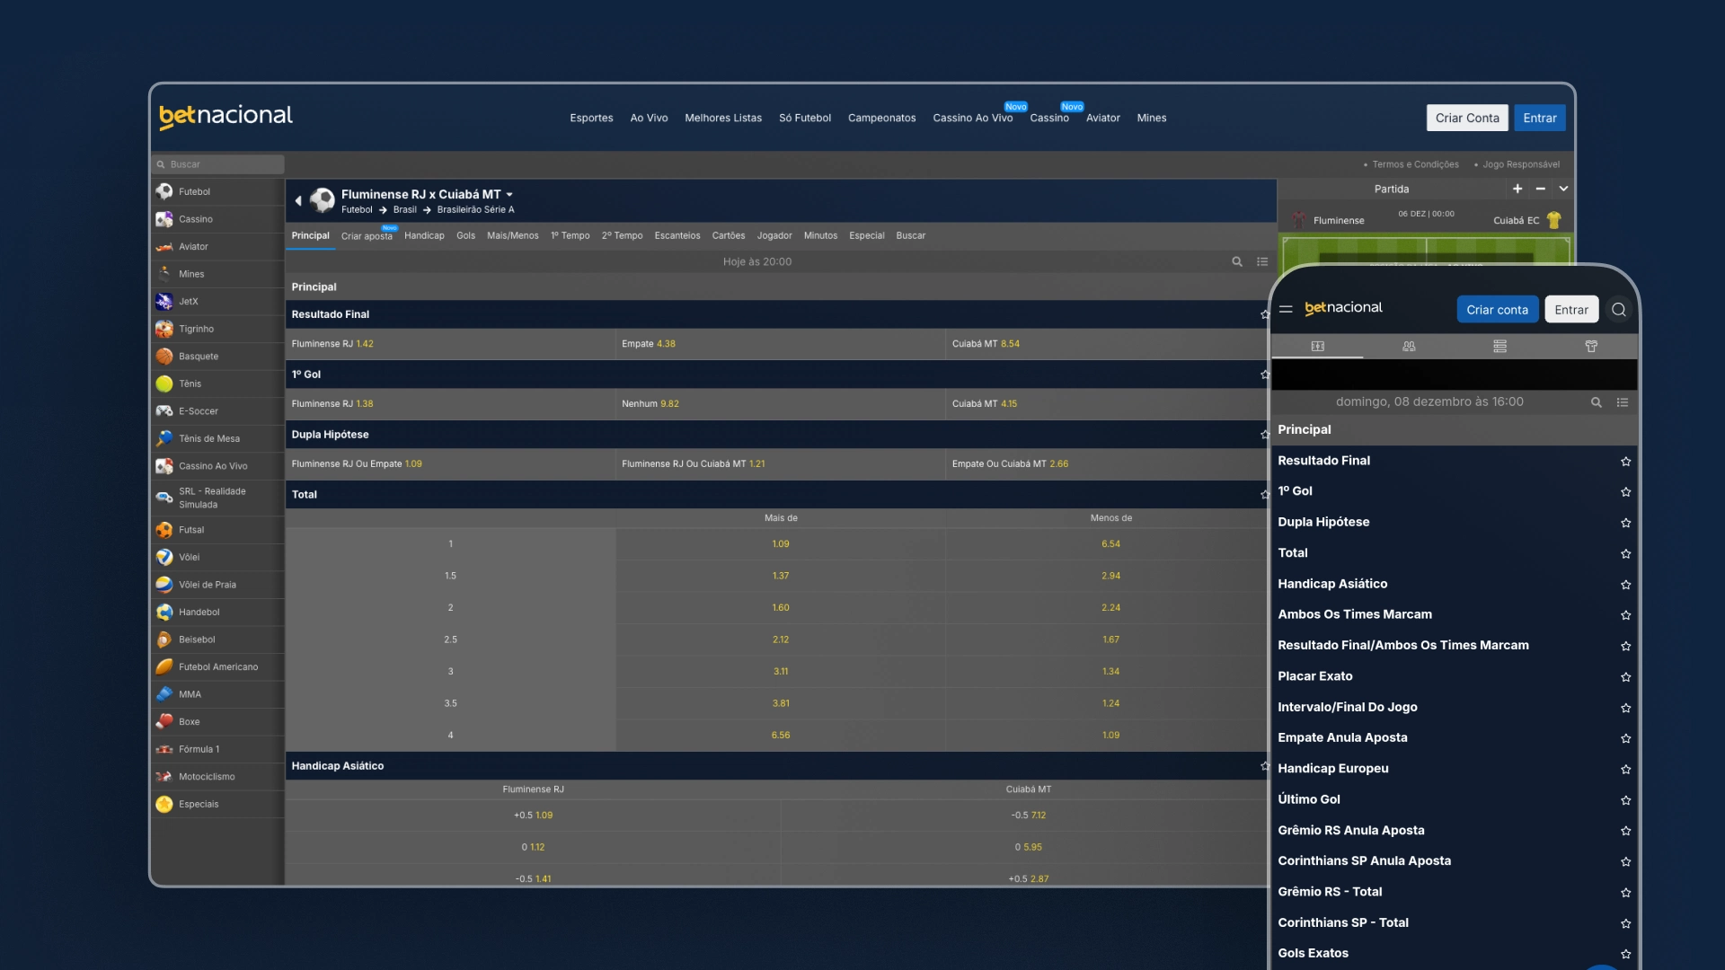This screenshot has width=1725, height=970.
Task: Click the search input field in sidebar
Action: pos(218,164)
